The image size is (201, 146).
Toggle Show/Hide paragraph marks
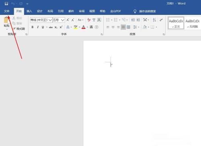tap(161, 20)
